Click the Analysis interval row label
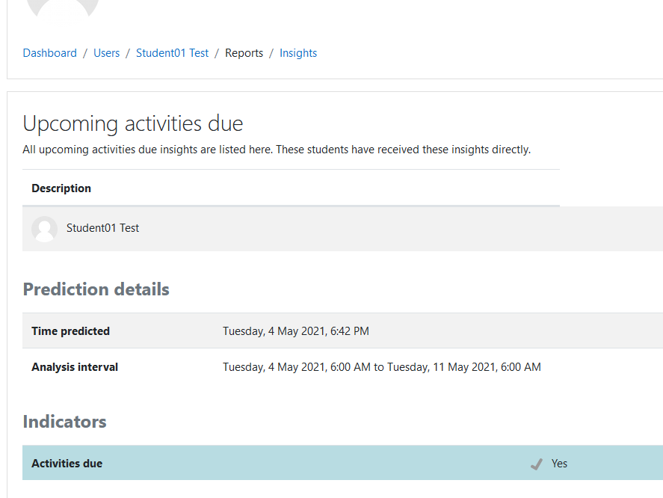The height and width of the screenshot is (498, 663). tap(75, 367)
